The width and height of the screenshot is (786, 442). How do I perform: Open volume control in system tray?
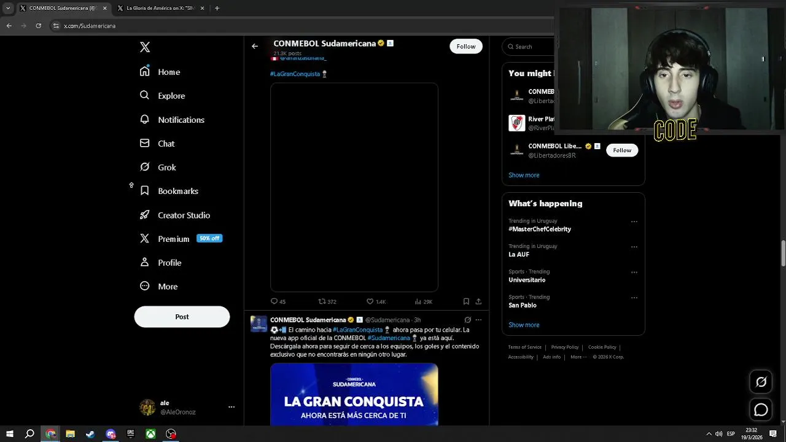pyautogui.click(x=719, y=434)
